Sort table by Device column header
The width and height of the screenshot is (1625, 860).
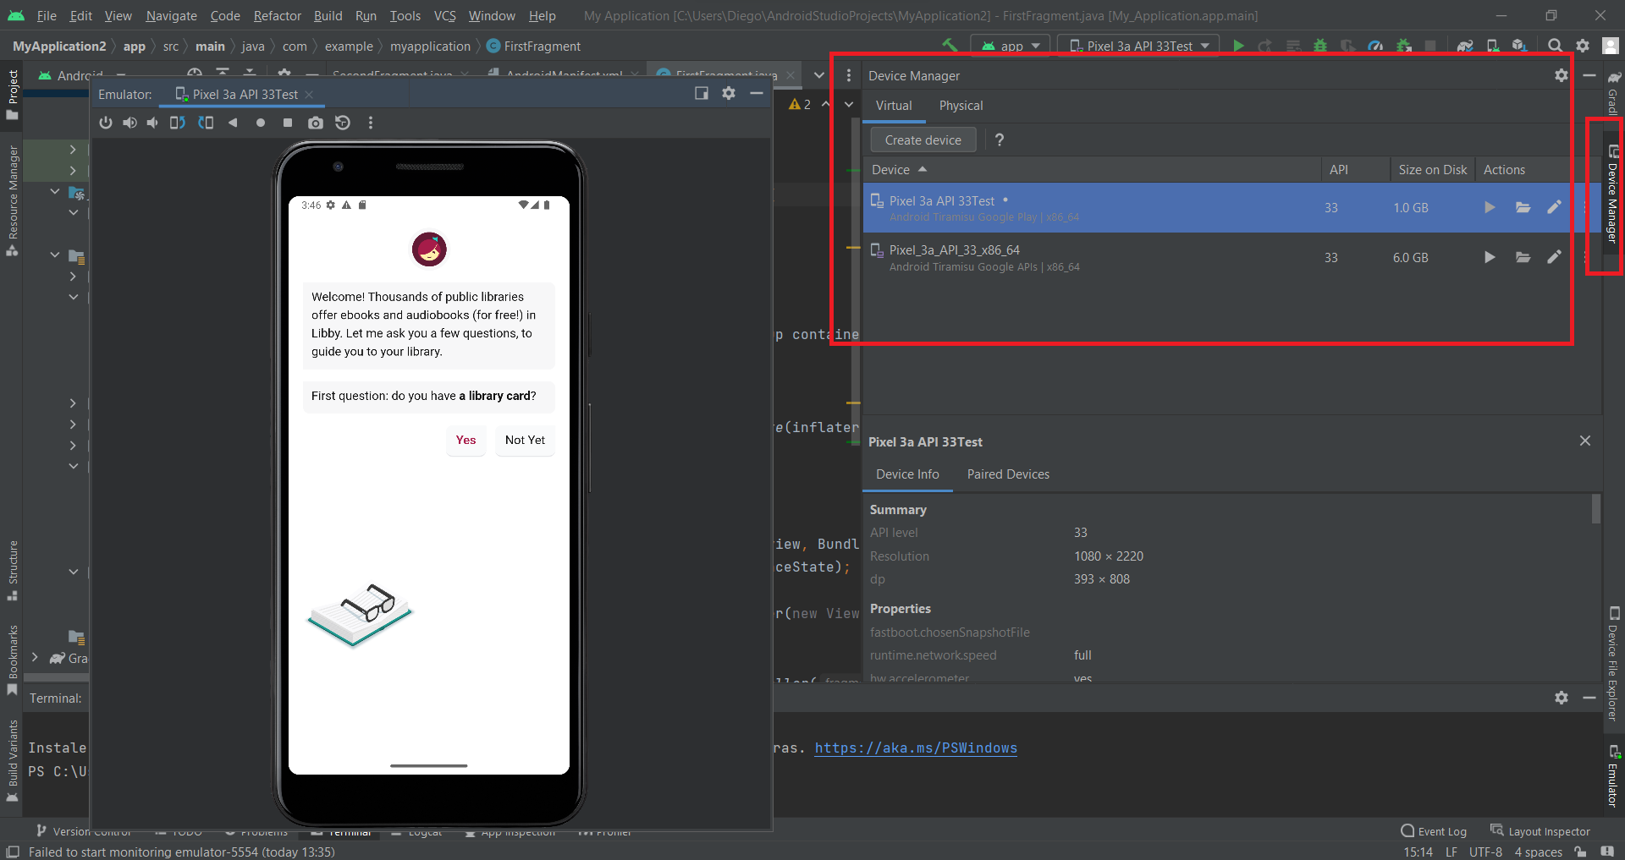pyautogui.click(x=898, y=169)
